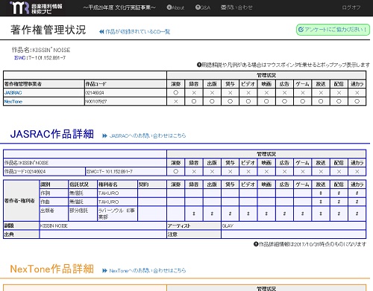This screenshot has height=291, width=373.
Task: Click the アンケートにご協力ください button
Action: click(x=333, y=30)
